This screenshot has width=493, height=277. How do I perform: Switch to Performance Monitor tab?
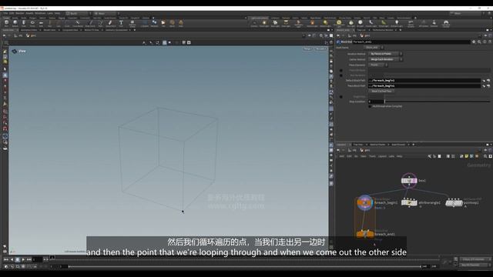coord(383,30)
